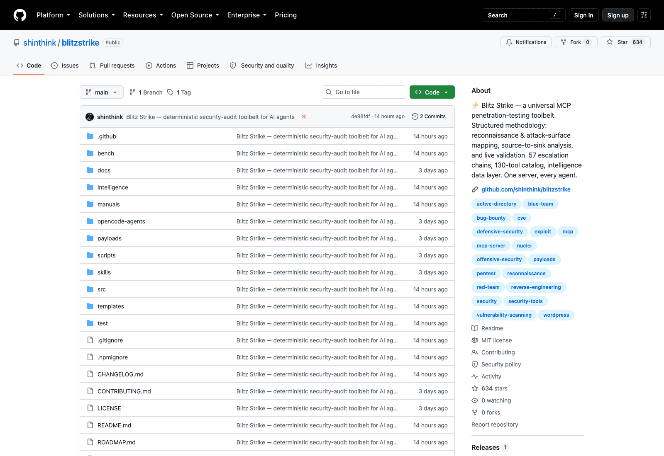The height and width of the screenshot is (456, 664).
Task: Click the tag icon next to 1 Tag
Action: pyautogui.click(x=170, y=92)
